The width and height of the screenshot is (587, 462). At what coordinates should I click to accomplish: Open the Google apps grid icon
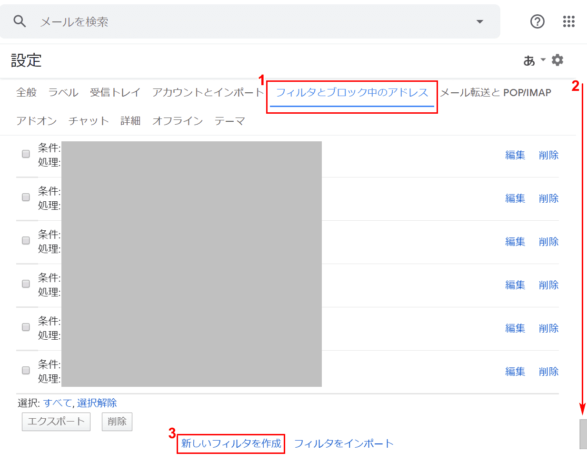(569, 21)
